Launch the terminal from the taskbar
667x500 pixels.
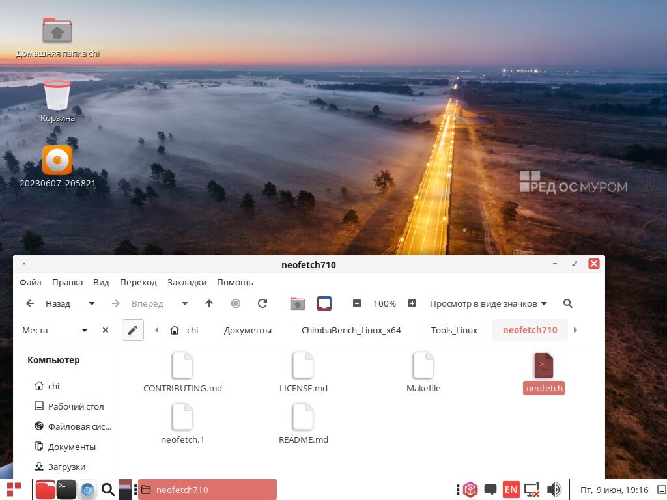66,489
